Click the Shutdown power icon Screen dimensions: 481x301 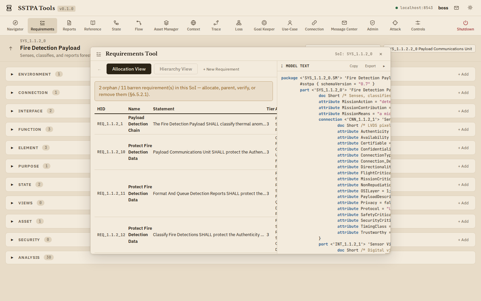(465, 23)
